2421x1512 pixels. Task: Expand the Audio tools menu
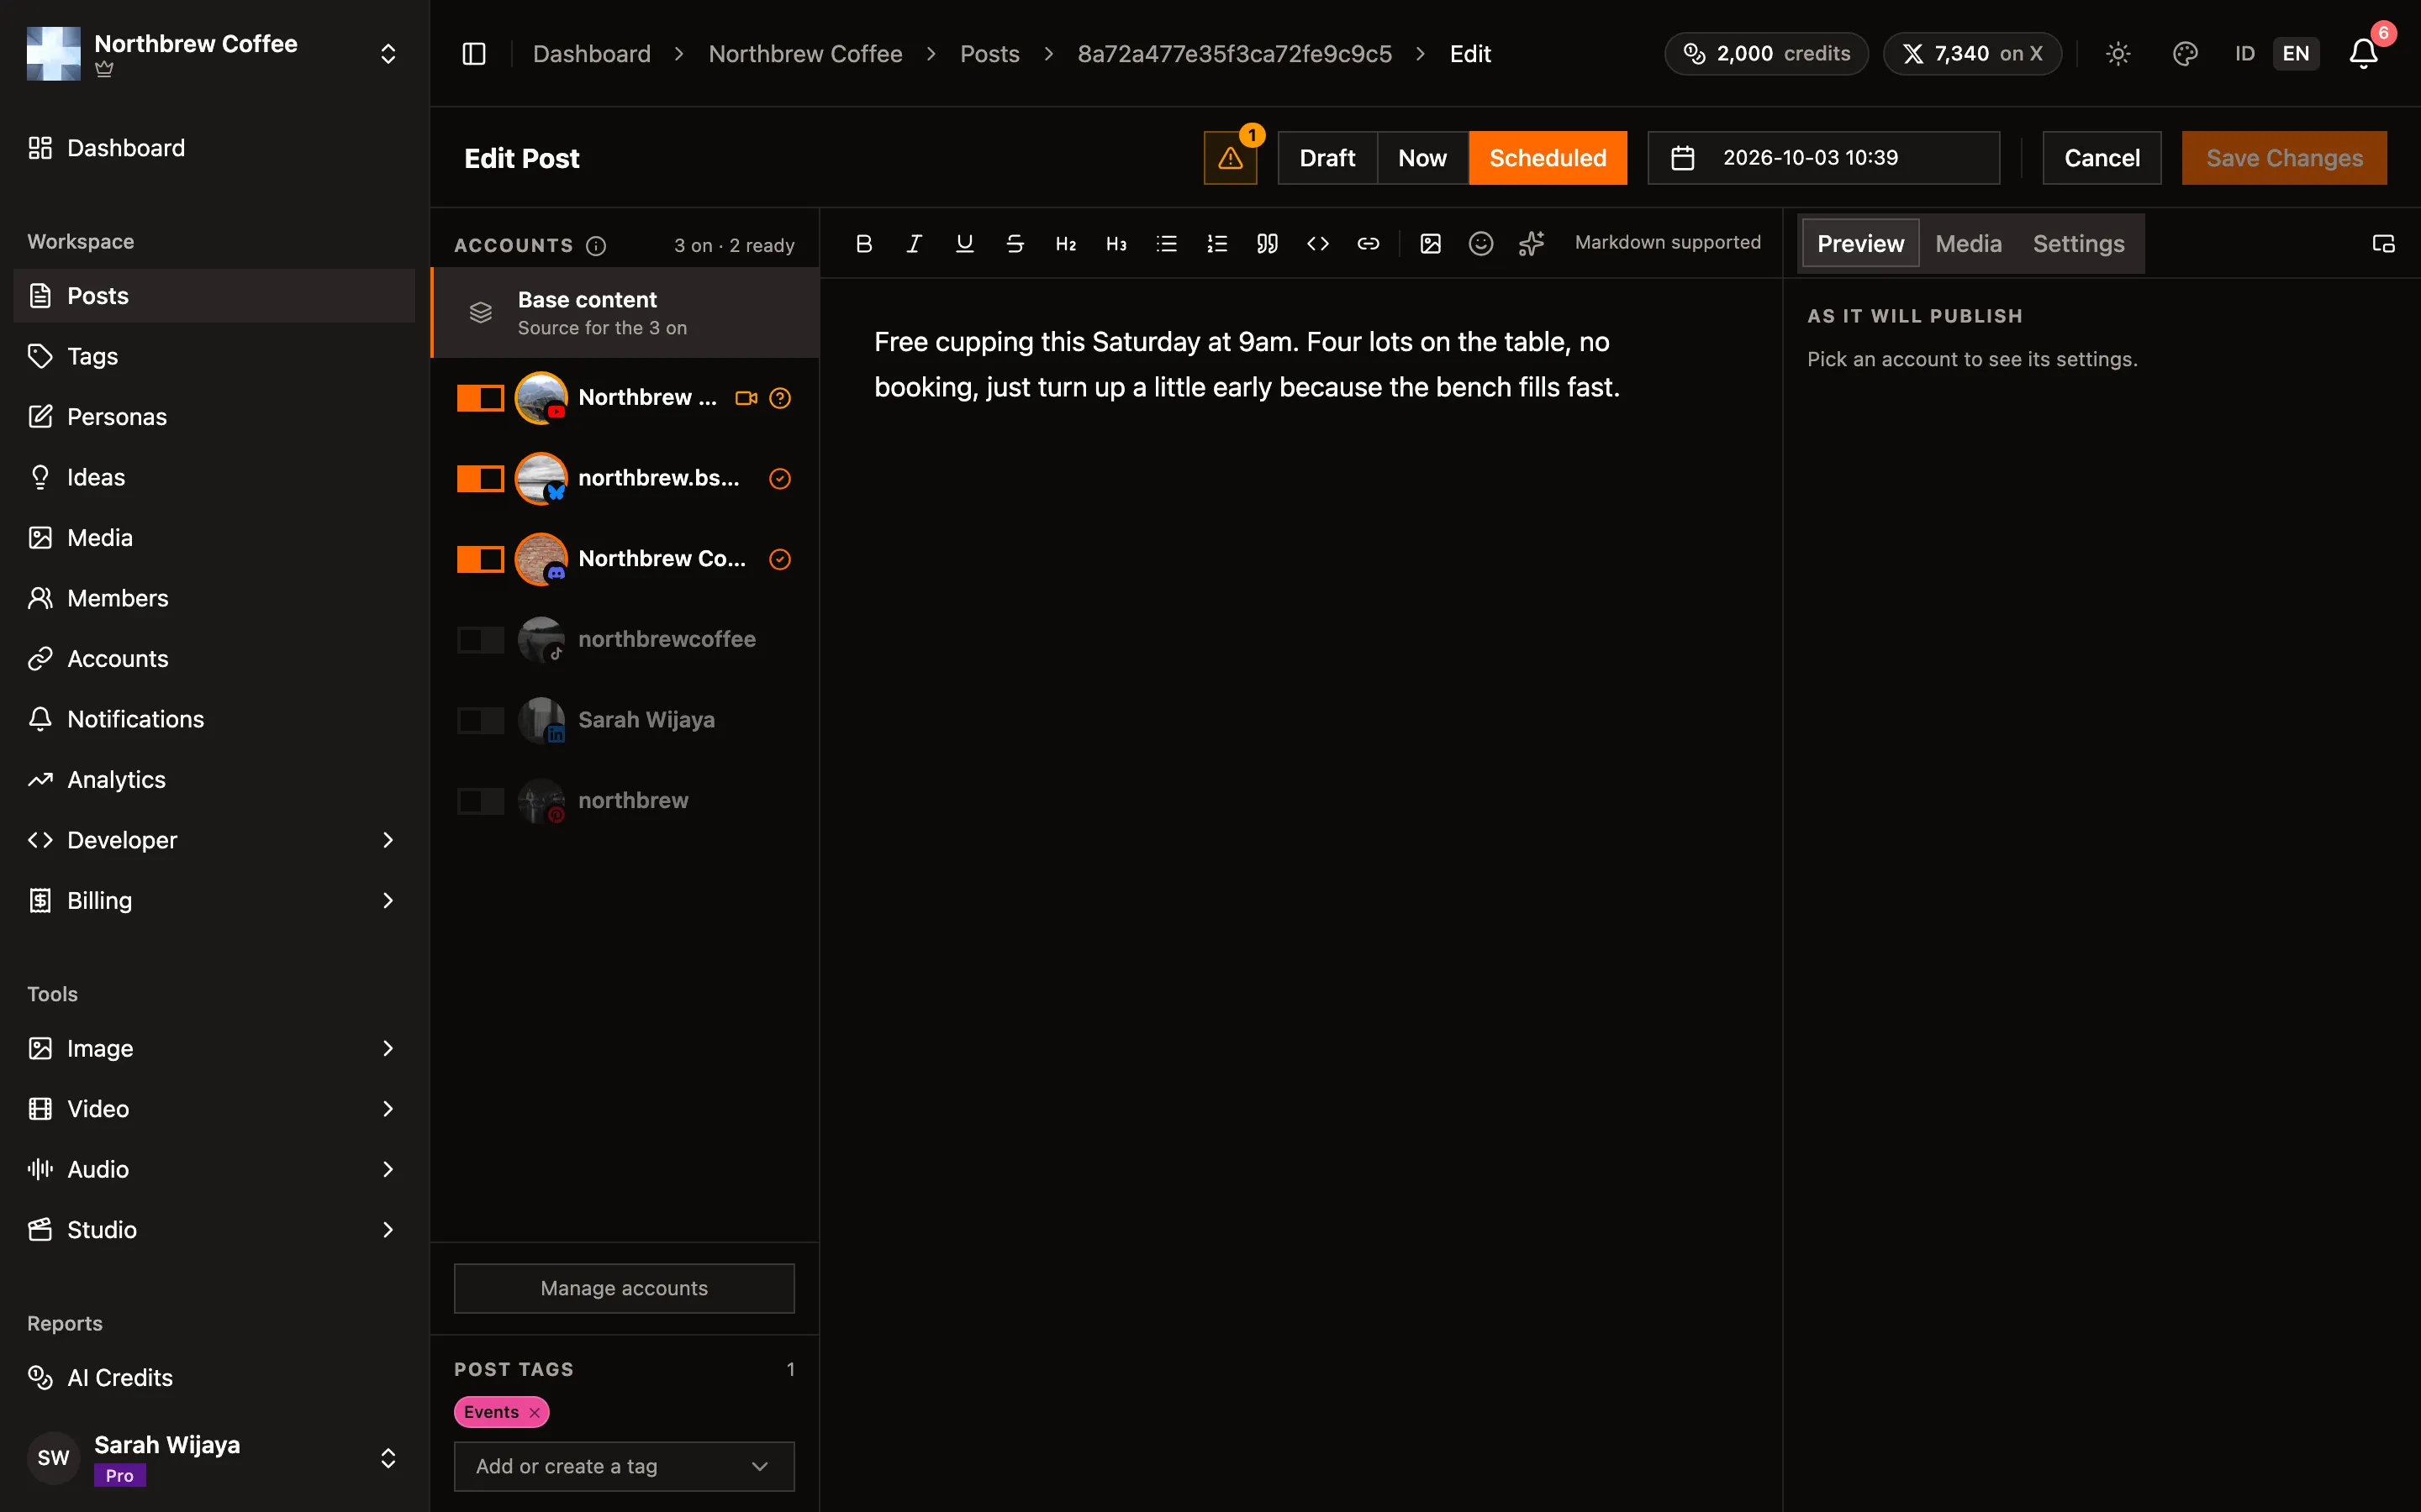click(x=214, y=1169)
